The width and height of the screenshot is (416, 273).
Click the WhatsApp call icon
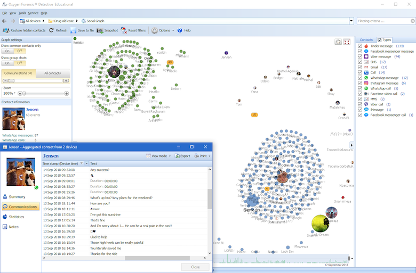pyautogui.click(x=366, y=88)
